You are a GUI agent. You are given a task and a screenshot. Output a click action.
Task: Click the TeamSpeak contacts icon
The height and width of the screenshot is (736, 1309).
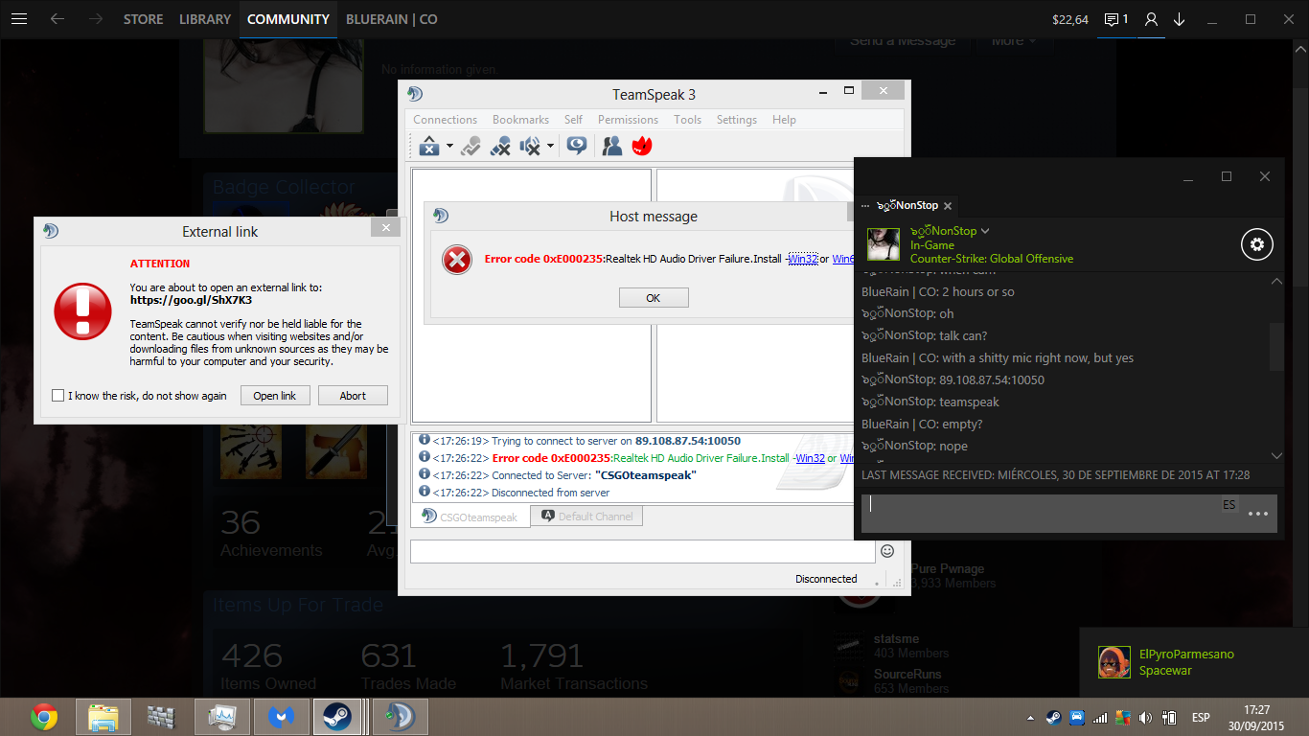click(611, 147)
